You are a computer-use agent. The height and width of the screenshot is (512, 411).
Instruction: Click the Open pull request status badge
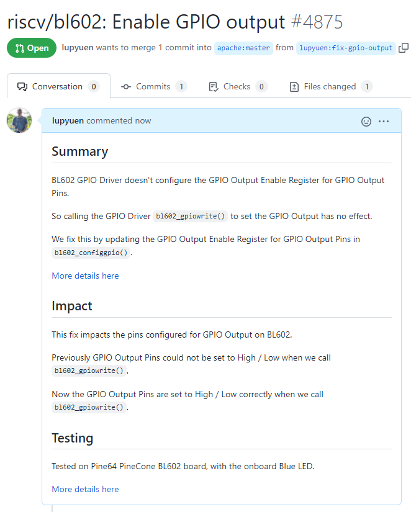click(x=31, y=48)
